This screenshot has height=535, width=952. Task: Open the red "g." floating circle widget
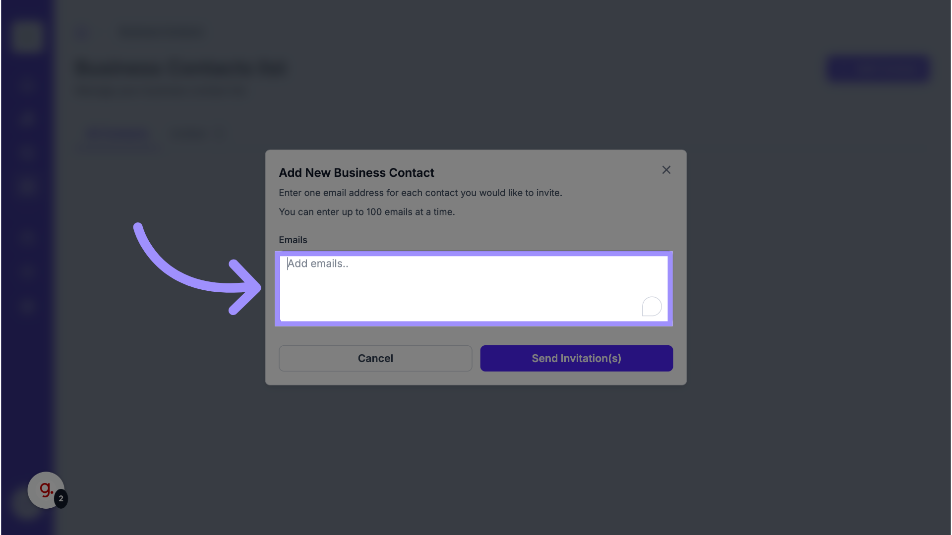[x=45, y=489]
